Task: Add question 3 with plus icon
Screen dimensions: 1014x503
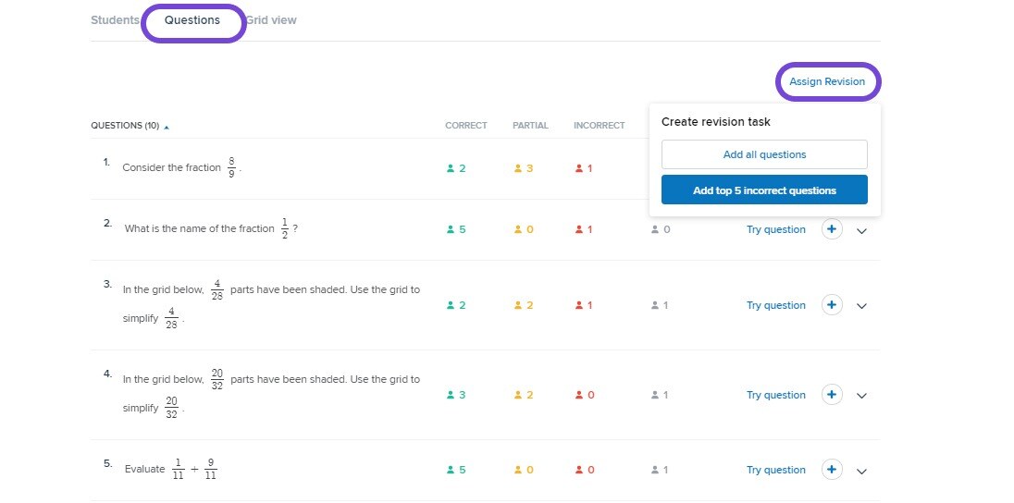Action: coord(832,304)
